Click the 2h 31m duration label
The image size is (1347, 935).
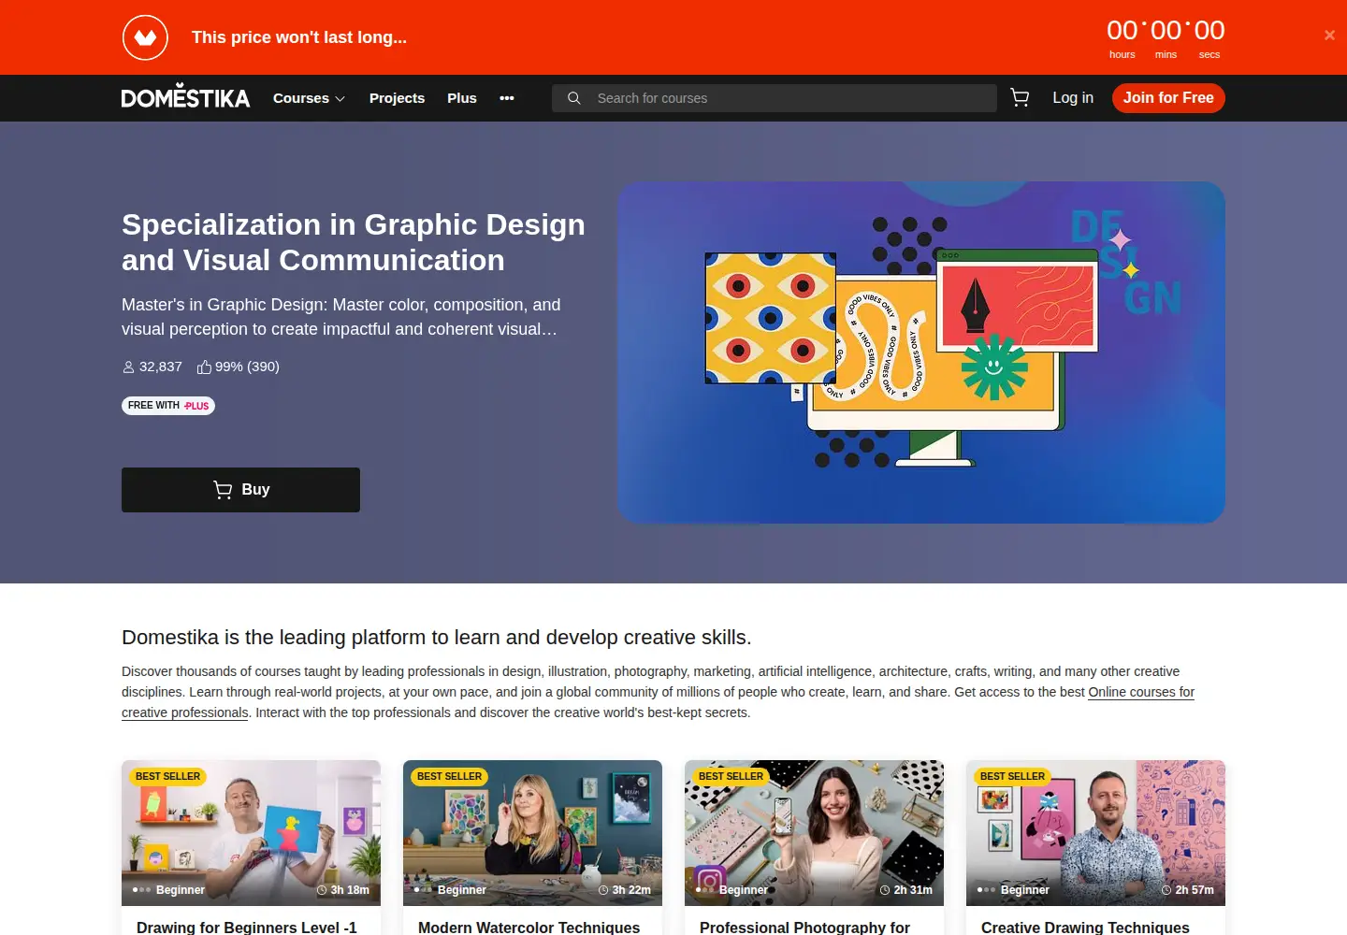tap(905, 890)
